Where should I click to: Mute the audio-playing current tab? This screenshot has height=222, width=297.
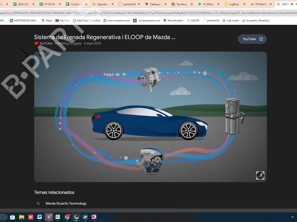292,4
